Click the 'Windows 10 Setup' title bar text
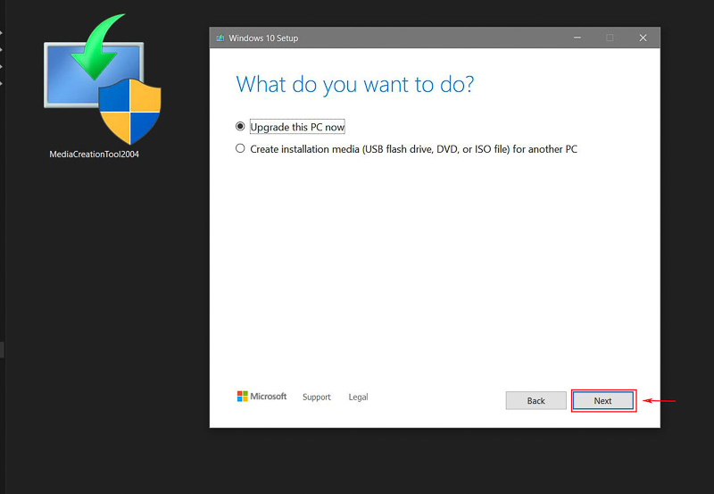This screenshot has height=494, width=714. [263, 38]
